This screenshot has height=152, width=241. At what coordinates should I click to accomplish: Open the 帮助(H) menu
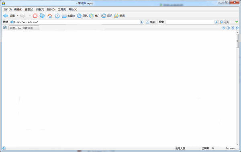73,10
